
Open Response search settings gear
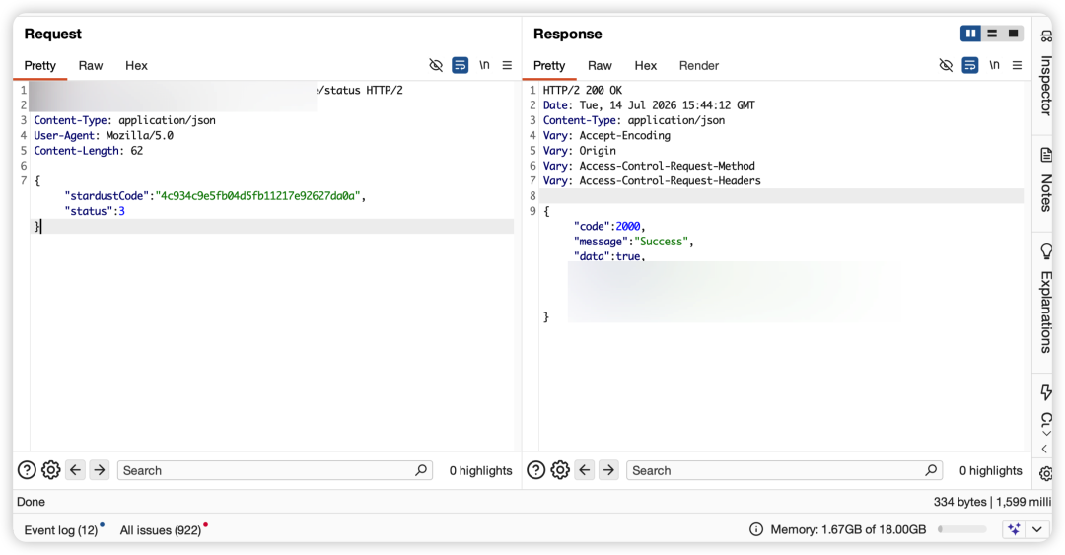click(560, 470)
